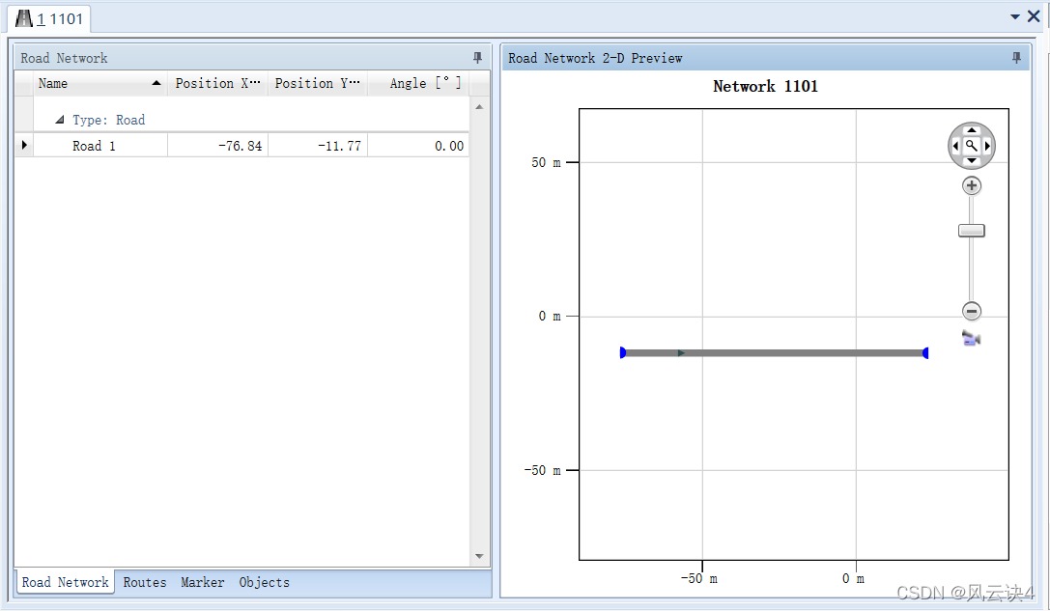The width and height of the screenshot is (1050, 611).
Task: Collapse the Type: Road group
Action: [60, 120]
